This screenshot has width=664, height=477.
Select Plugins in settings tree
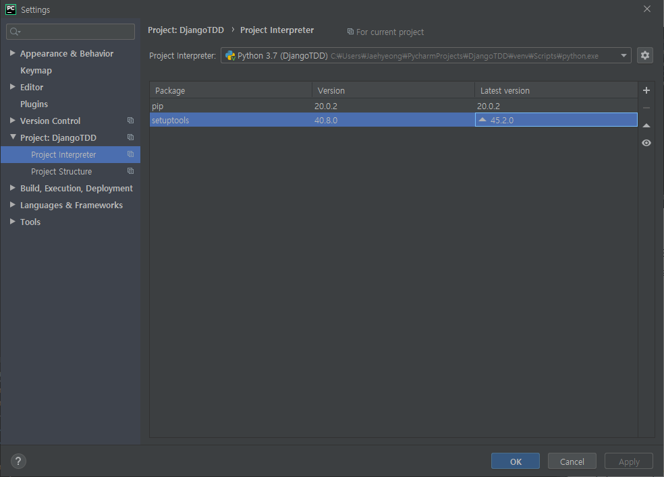point(34,104)
